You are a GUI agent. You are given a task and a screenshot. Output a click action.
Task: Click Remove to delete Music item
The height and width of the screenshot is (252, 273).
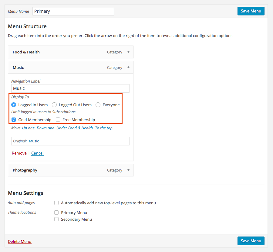pyautogui.click(x=19, y=153)
